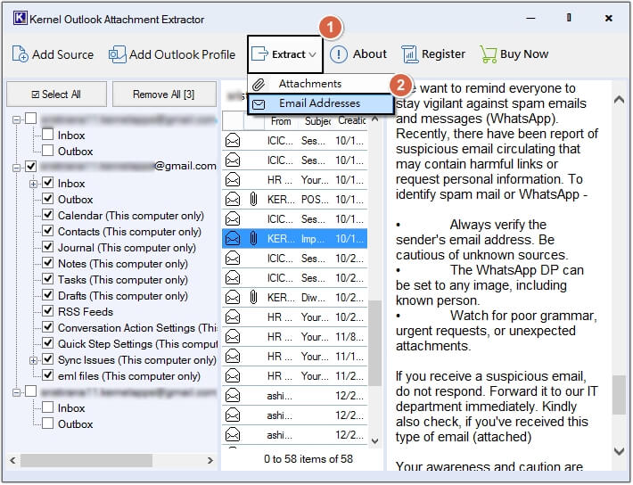
Task: Click the Select All button
Action: click(56, 95)
